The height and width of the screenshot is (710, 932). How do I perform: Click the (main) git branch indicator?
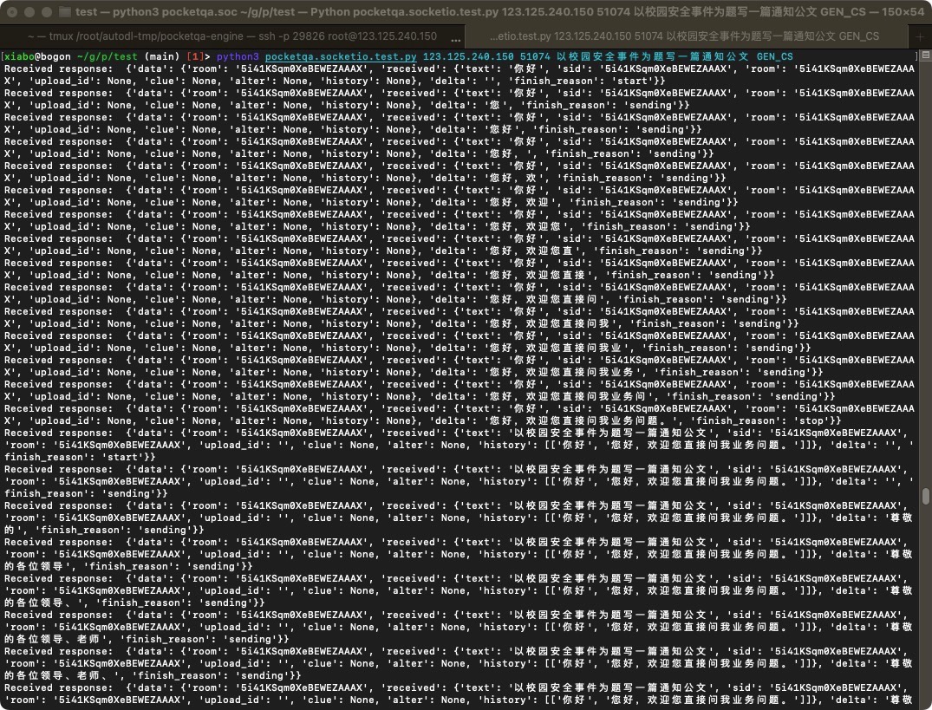(x=160, y=57)
